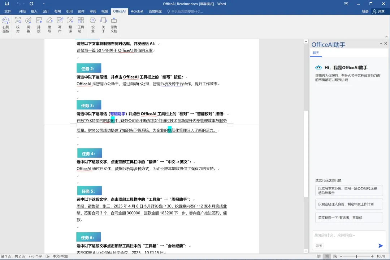Image resolution: width=390 pixels, height=260 pixels.
Task: Click the 任务 6: heading label
Action: 88,237
